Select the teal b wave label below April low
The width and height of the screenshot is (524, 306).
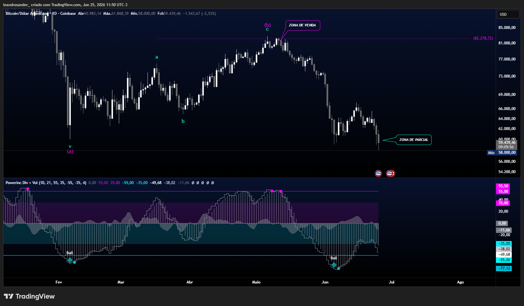[x=183, y=121]
